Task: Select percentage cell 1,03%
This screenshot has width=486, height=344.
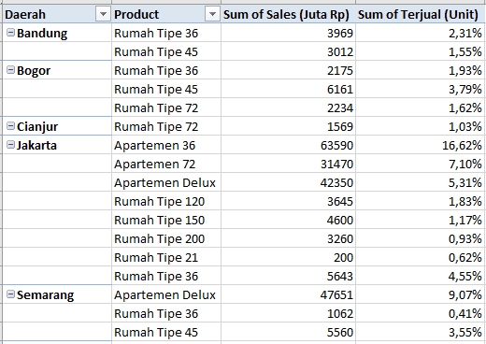Action: (421, 126)
